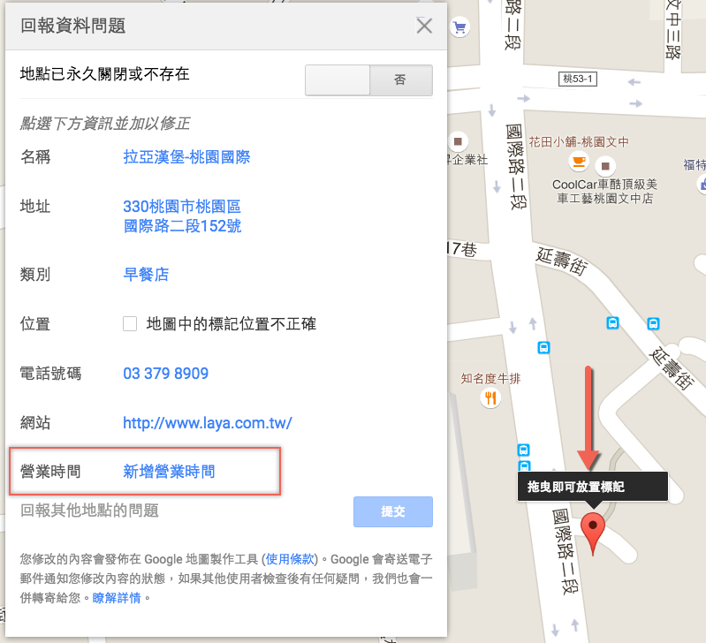This screenshot has height=643, width=706.
Task: Click 新增營業時間 to add hours
Action: [169, 472]
